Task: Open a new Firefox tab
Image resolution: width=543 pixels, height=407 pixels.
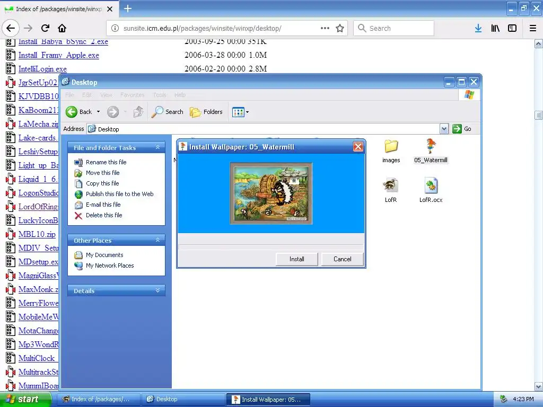Action: click(x=128, y=8)
